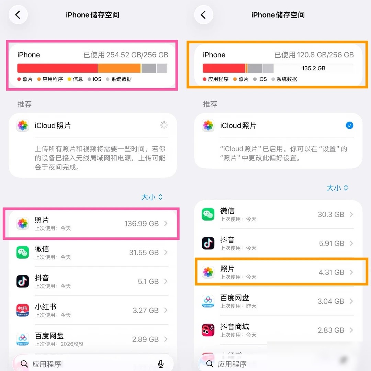The width and height of the screenshot is (371, 371).
Task: Open the right 大小 sort dropdown
Action: click(337, 188)
